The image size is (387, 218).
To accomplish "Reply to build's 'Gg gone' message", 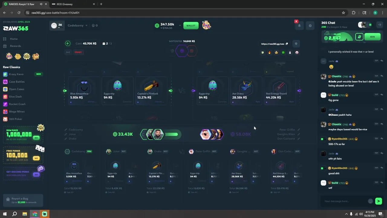I will (x=382, y=95).
